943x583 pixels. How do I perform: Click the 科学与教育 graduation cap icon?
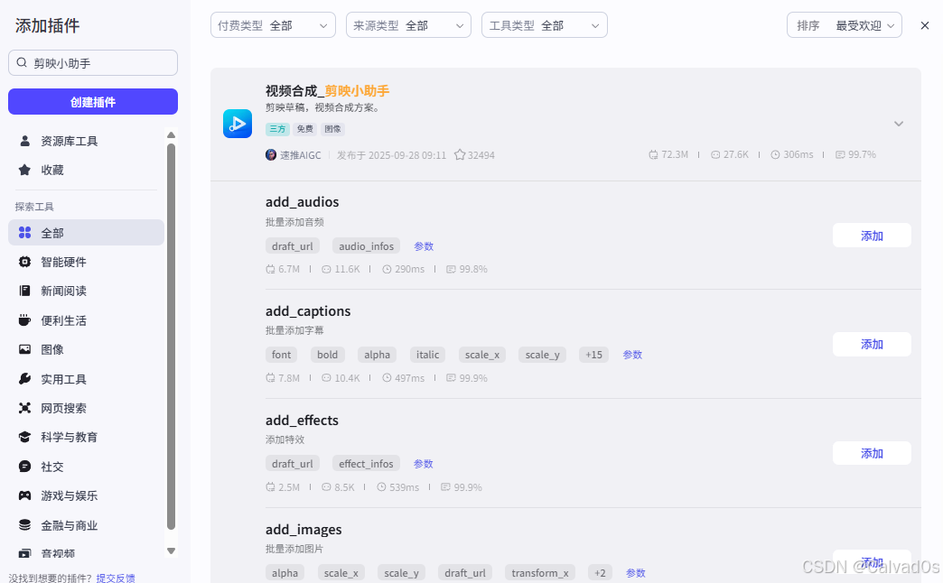(24, 437)
